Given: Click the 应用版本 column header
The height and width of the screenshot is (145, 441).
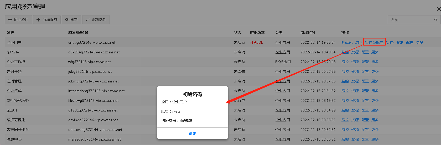Looking at the screenshot, I should click(x=257, y=32).
